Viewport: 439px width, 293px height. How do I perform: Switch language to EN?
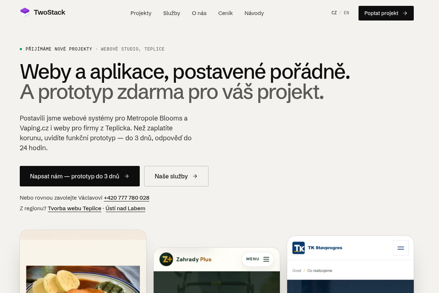click(x=346, y=13)
